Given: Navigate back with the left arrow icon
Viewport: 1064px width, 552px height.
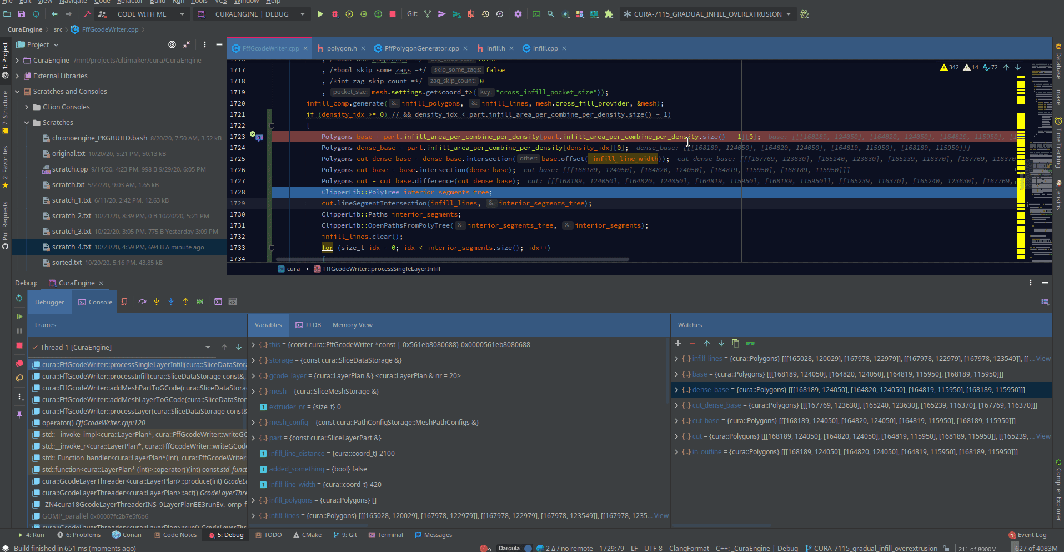Looking at the screenshot, I should pos(54,14).
